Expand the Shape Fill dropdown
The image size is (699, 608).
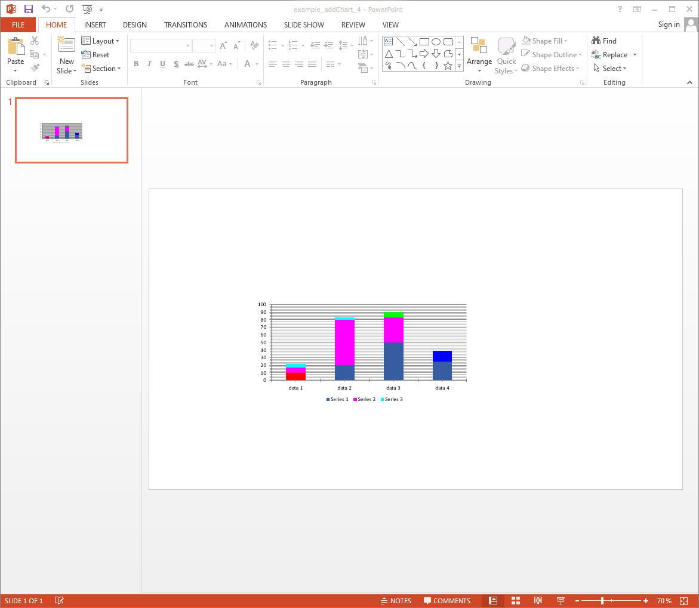(544, 41)
